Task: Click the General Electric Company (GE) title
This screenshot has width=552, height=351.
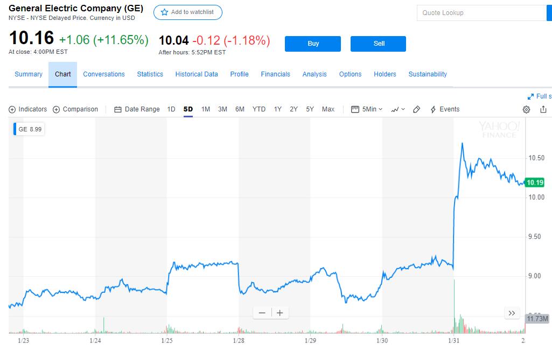Action: 76,9
